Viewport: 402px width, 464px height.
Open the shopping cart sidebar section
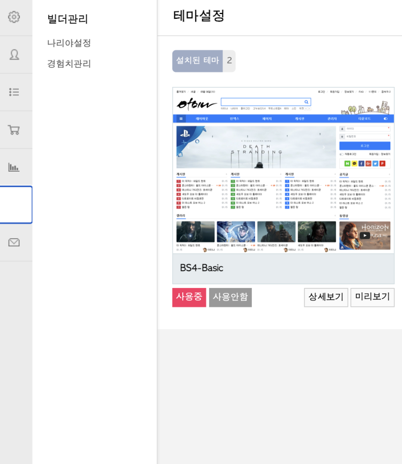(14, 130)
